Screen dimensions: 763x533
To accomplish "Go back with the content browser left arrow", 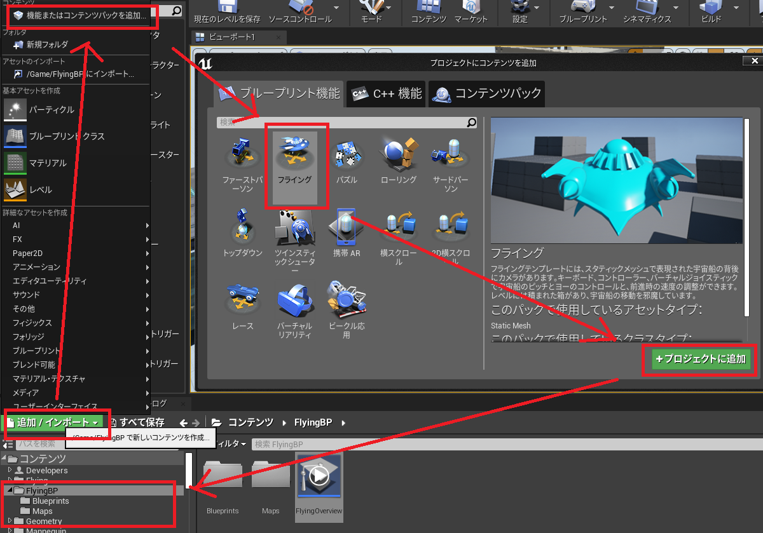I will pyautogui.click(x=184, y=422).
